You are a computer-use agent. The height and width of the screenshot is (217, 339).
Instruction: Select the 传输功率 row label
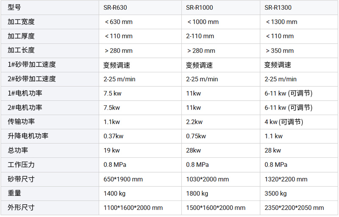50,122
